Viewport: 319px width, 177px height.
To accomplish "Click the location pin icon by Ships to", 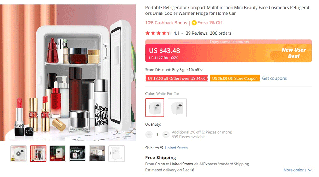I will tap(162, 148).
